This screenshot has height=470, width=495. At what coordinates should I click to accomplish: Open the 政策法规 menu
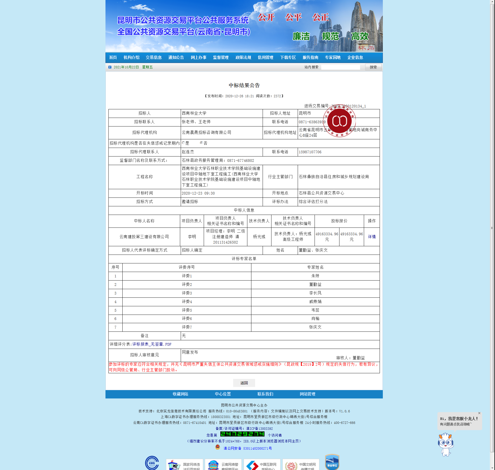[243, 58]
